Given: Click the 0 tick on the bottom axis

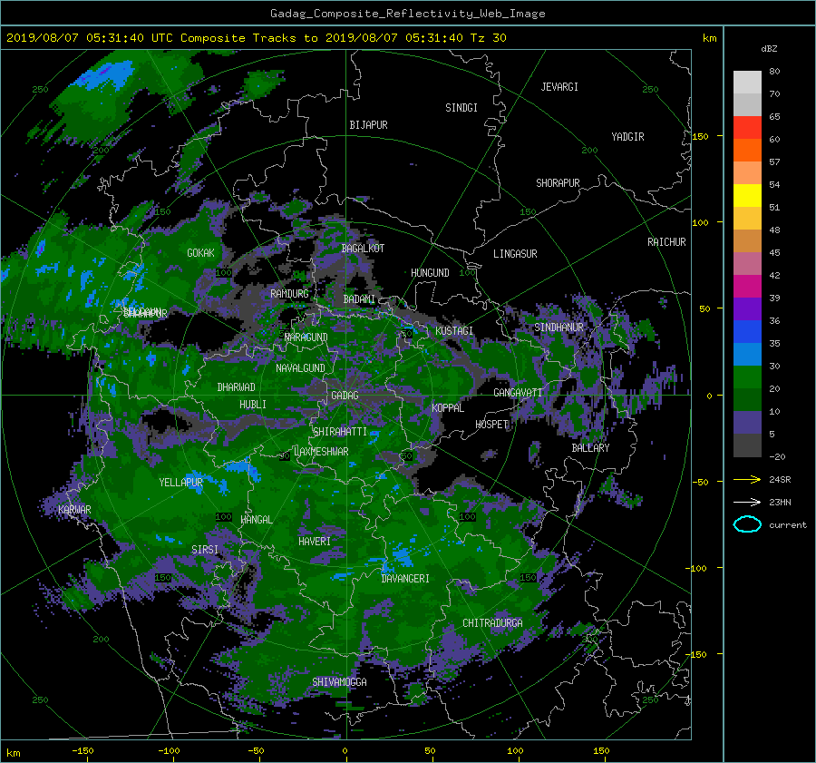Looking at the screenshot, I should [x=345, y=751].
